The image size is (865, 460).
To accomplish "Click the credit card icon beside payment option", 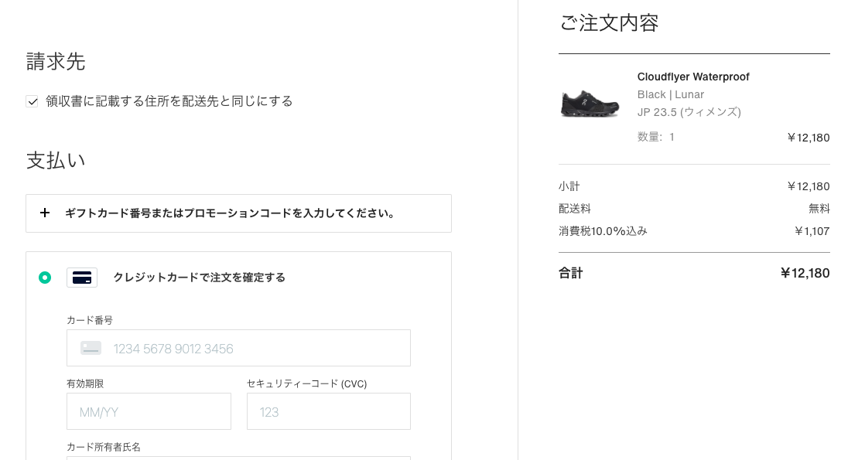I will (x=82, y=278).
